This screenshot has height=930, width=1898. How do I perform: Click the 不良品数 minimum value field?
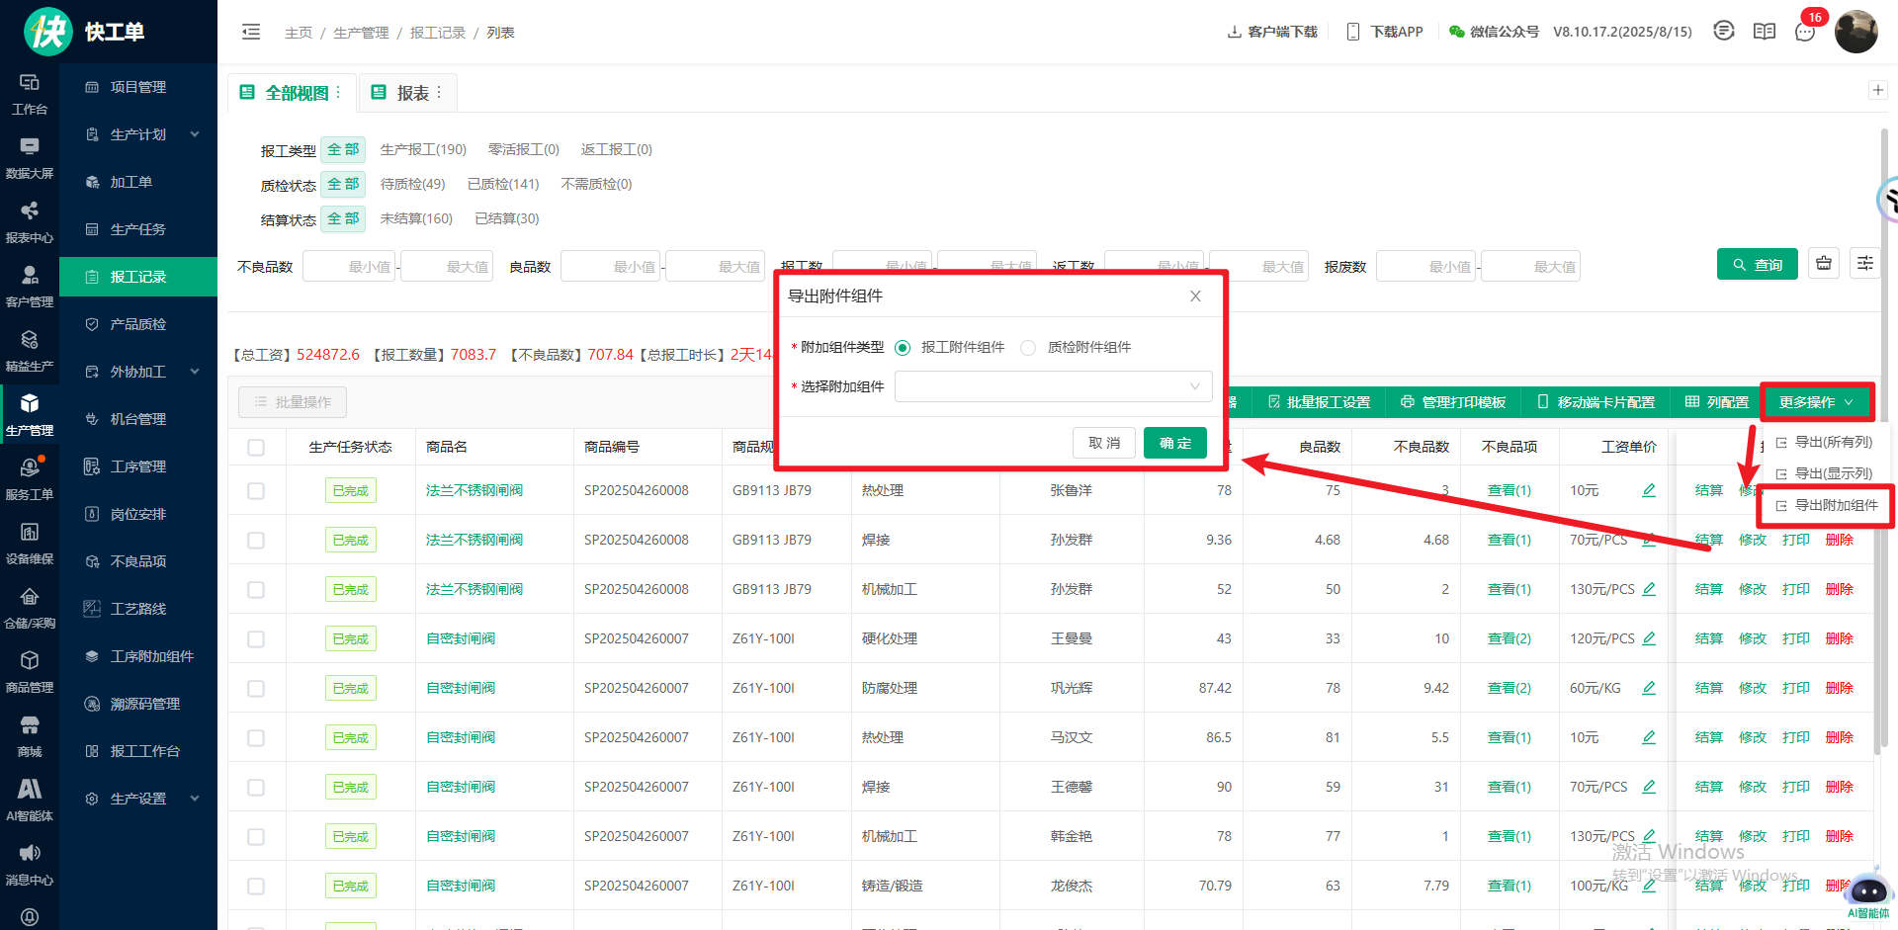pyautogui.click(x=350, y=267)
